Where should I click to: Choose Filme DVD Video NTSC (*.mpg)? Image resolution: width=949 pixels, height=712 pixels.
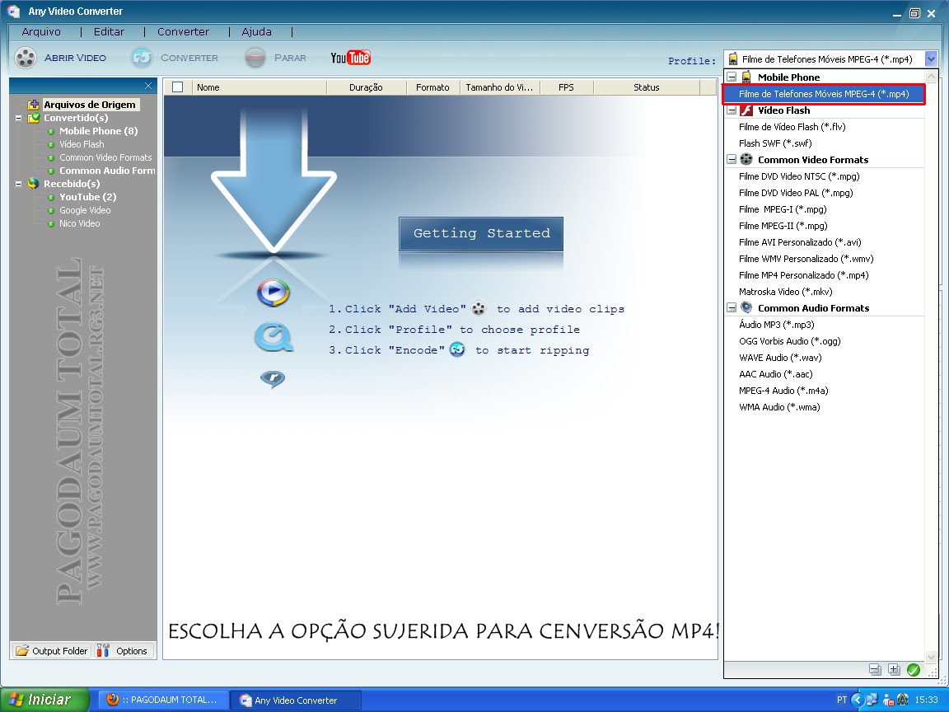point(799,176)
